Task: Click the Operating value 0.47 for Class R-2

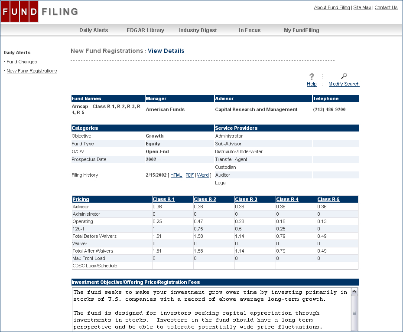Action: [x=198, y=221]
